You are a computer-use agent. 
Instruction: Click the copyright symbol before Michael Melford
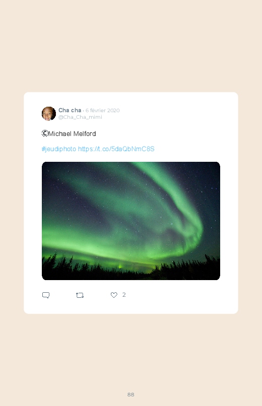tap(45, 133)
